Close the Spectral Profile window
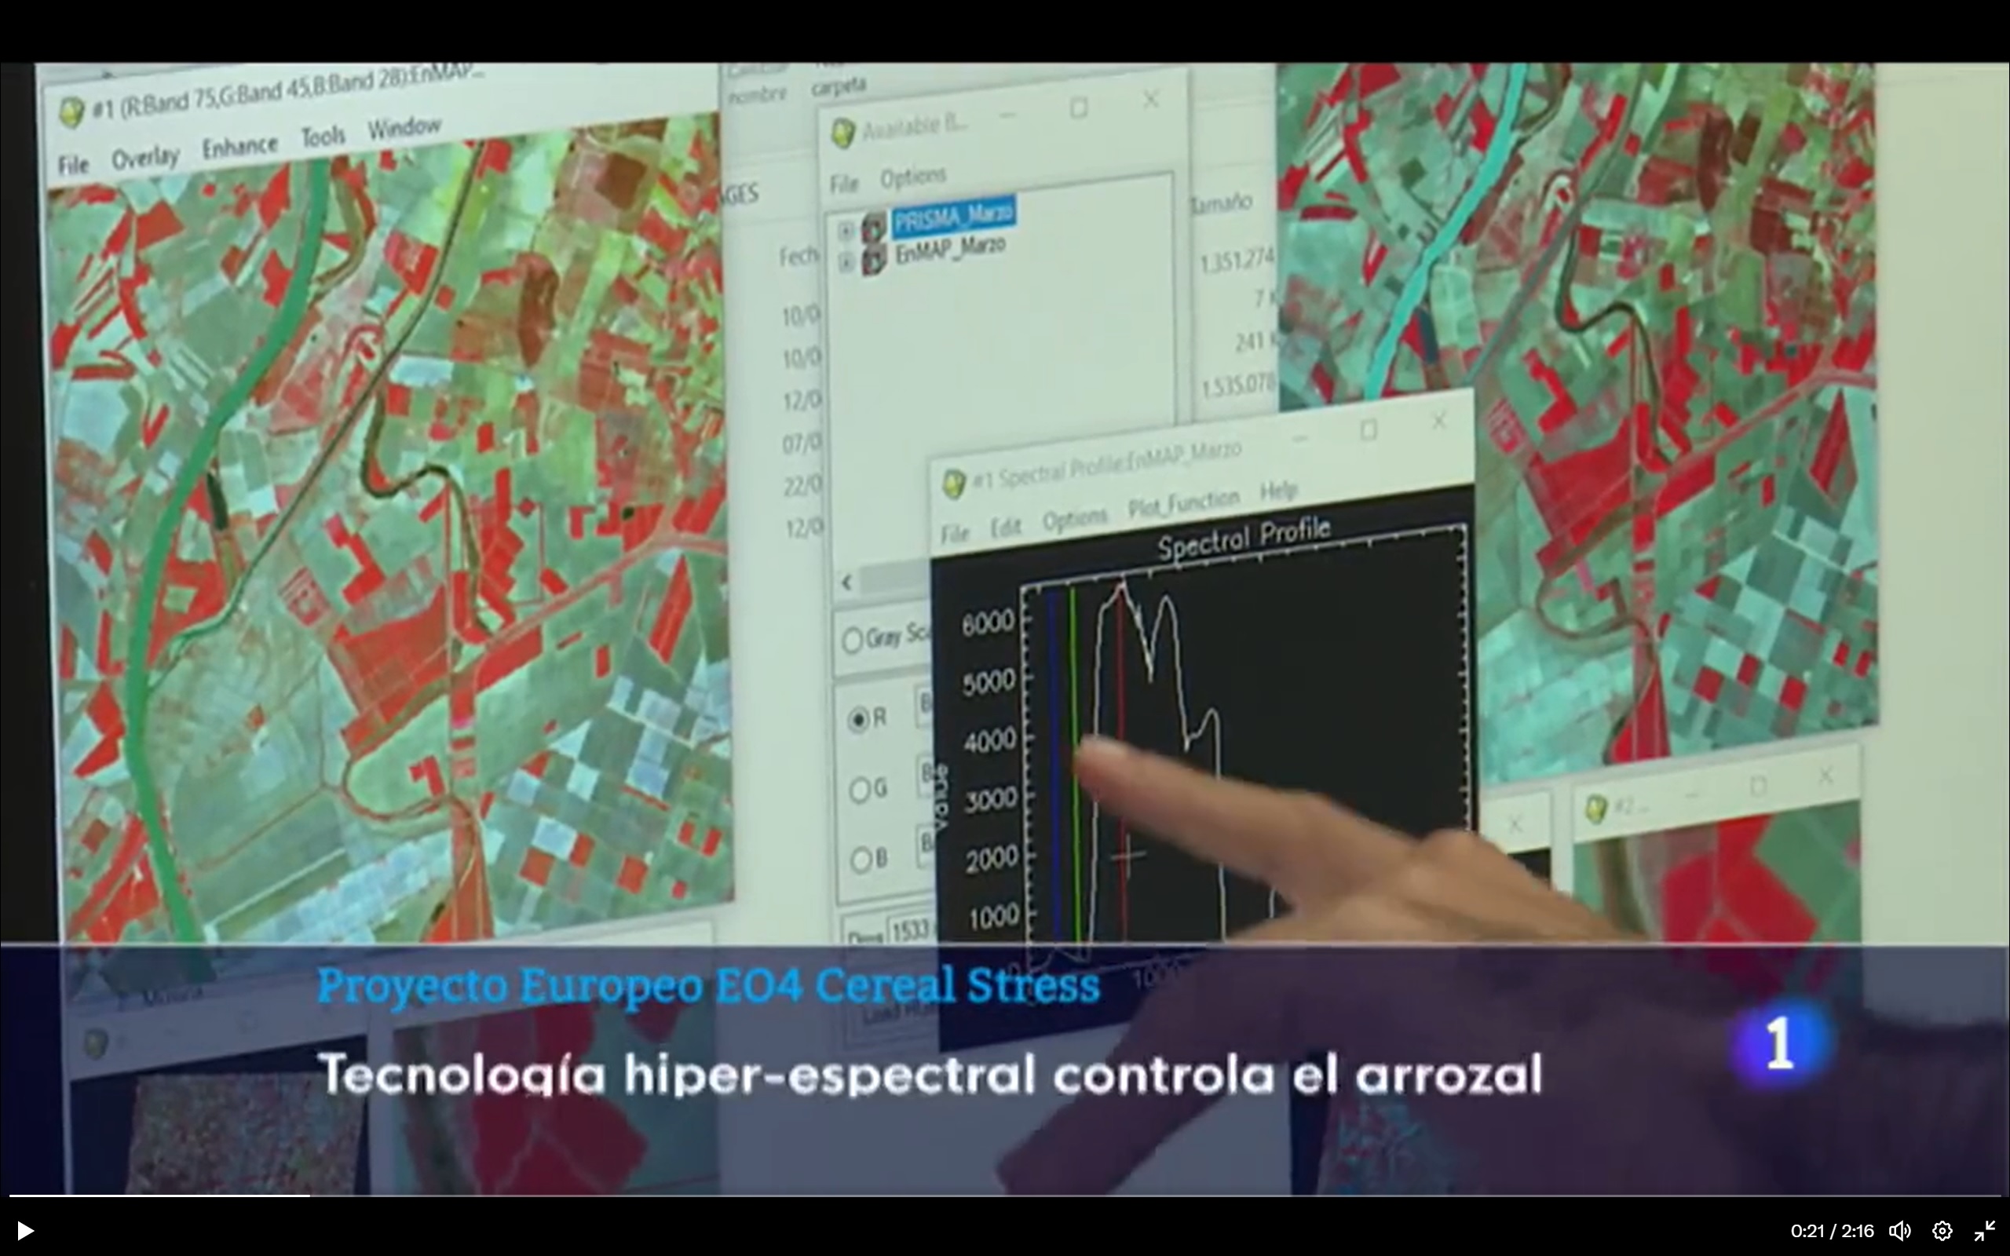Screen dimensions: 2010x1256 (x=1439, y=422)
